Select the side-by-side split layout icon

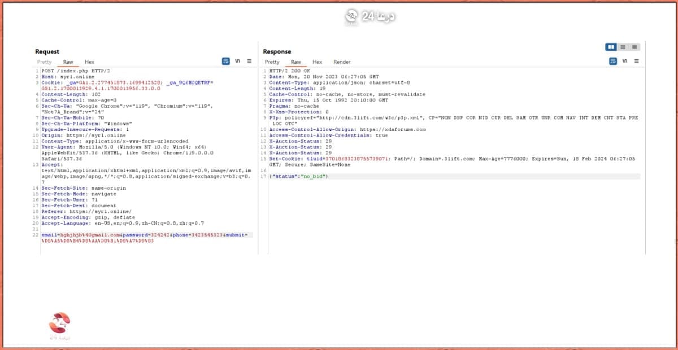coord(611,47)
